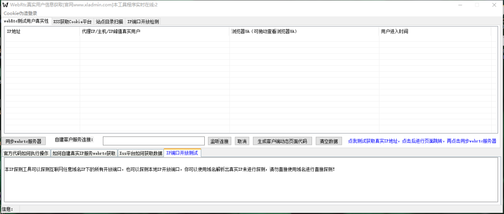
Task: Go to the top IP端口开放检测 tab
Action: coord(143,22)
